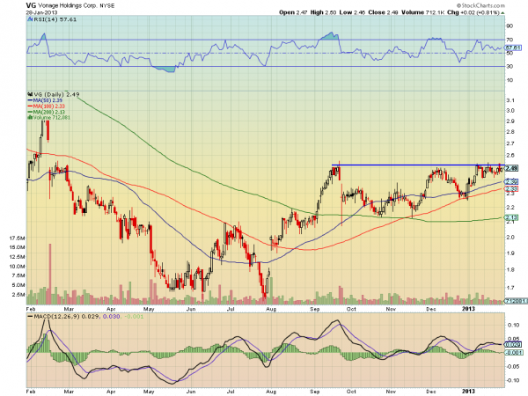Image resolution: width=528 pixels, height=396 pixels.
Task: Click the 2.39 MA(50) tag on price axis
Action: pyautogui.click(x=511, y=182)
